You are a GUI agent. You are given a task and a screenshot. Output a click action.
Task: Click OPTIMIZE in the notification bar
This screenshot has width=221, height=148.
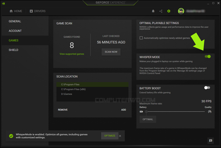pos(110,136)
